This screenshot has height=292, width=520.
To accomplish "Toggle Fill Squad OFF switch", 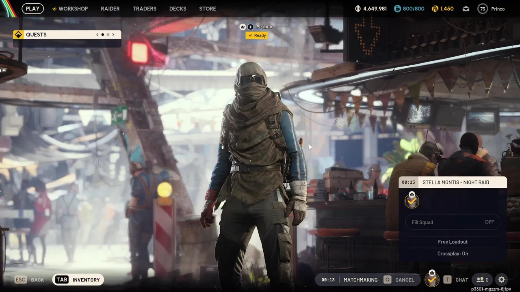I will (453, 222).
